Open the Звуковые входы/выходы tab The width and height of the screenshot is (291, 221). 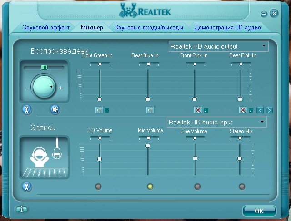(149, 27)
